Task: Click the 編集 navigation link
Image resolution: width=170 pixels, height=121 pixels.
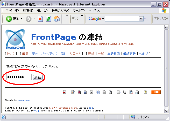Action: pyautogui.click(x=25, y=54)
